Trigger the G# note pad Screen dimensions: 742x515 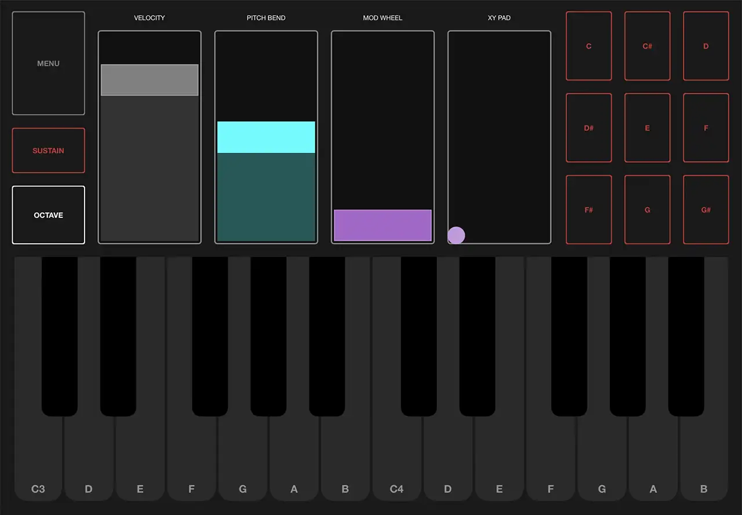point(706,210)
